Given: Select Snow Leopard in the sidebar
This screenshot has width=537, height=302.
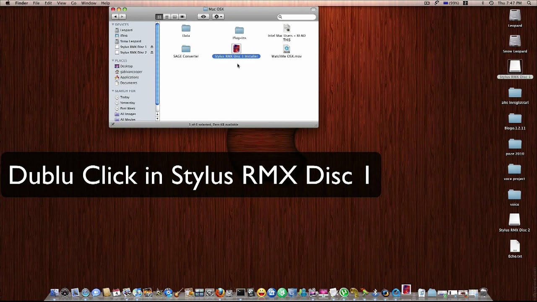Looking at the screenshot, I should pos(128,41).
